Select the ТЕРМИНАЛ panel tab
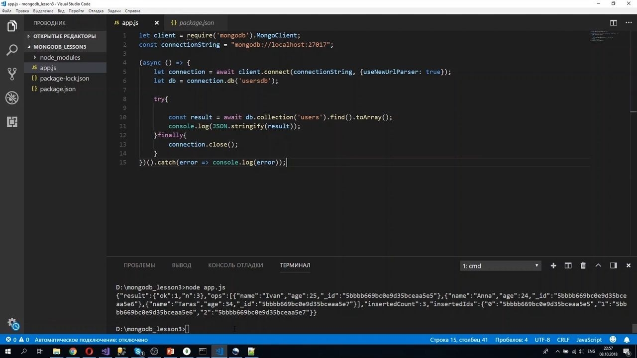This screenshot has height=358, width=637. 295,265
